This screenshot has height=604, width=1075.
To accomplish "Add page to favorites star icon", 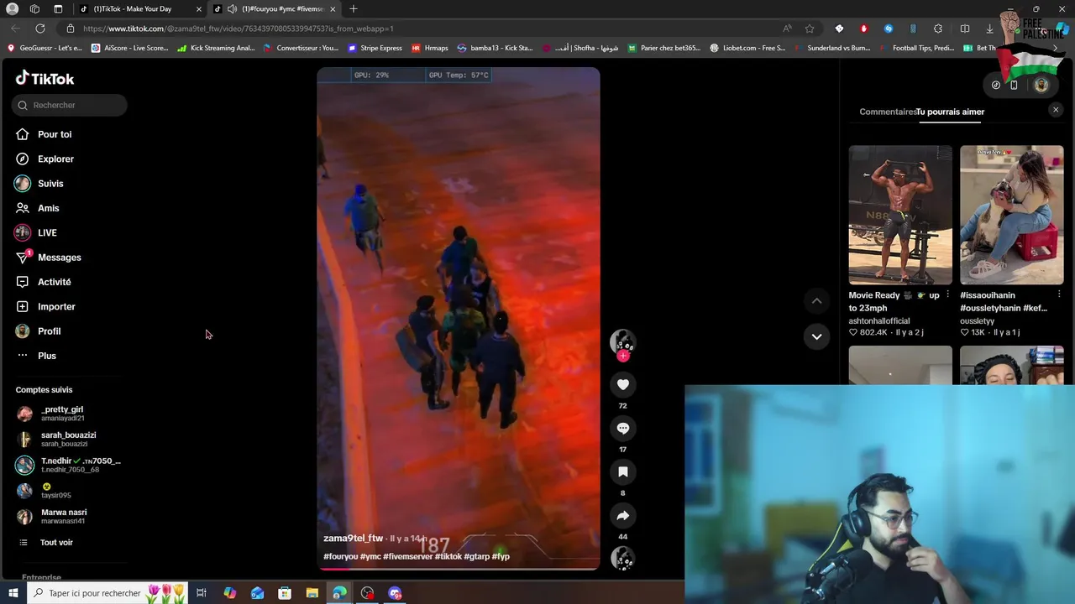I will [810, 29].
